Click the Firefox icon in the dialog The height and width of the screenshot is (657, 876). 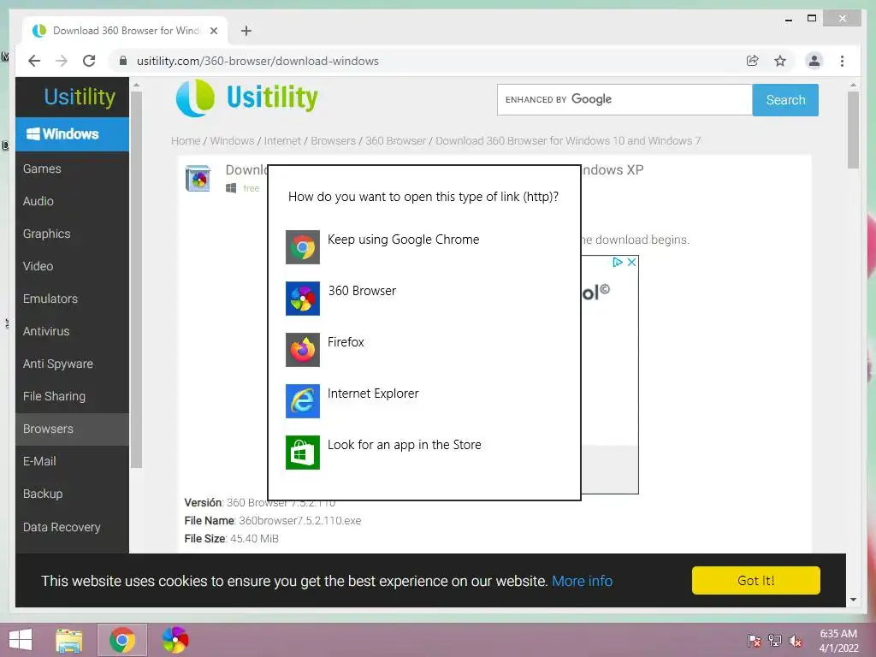coord(302,350)
